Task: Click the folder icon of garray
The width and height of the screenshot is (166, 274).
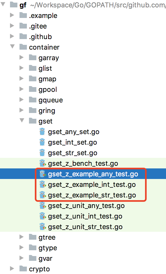Action: click(33, 57)
